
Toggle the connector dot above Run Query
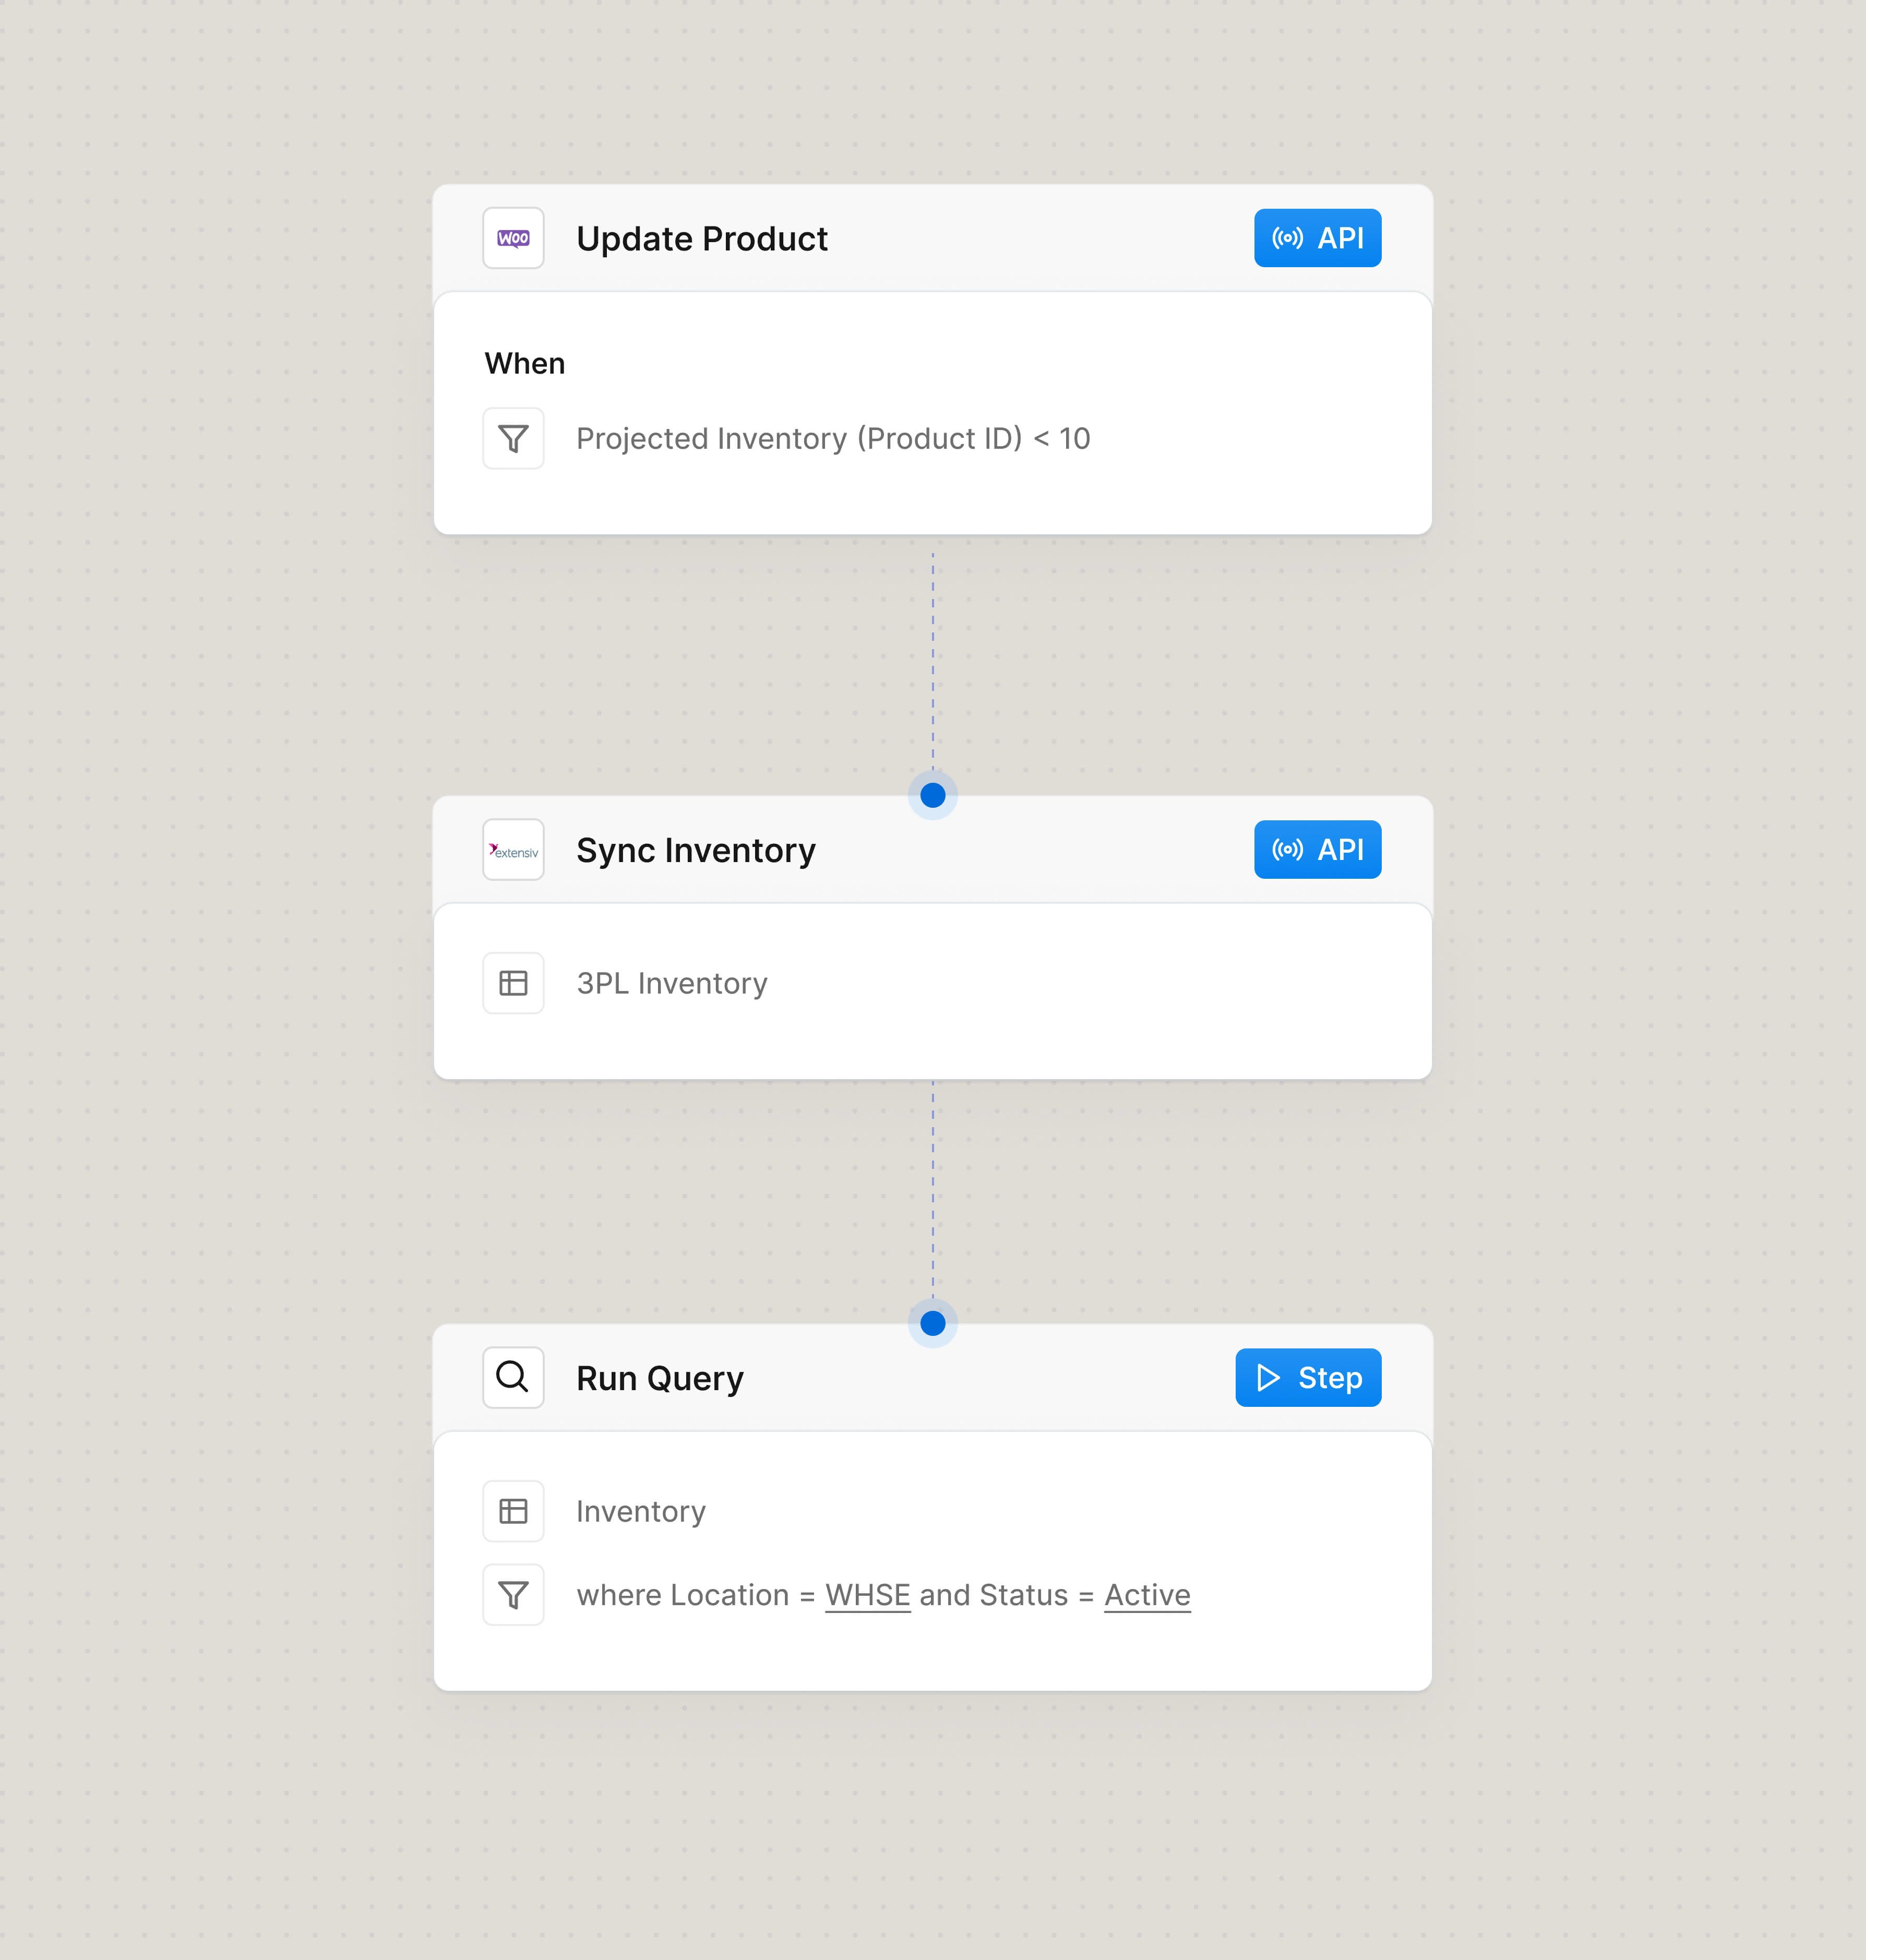tap(932, 1324)
